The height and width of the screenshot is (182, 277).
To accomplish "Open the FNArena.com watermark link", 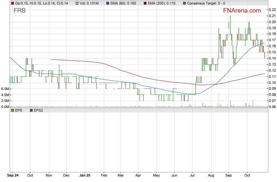I will (x=242, y=11).
